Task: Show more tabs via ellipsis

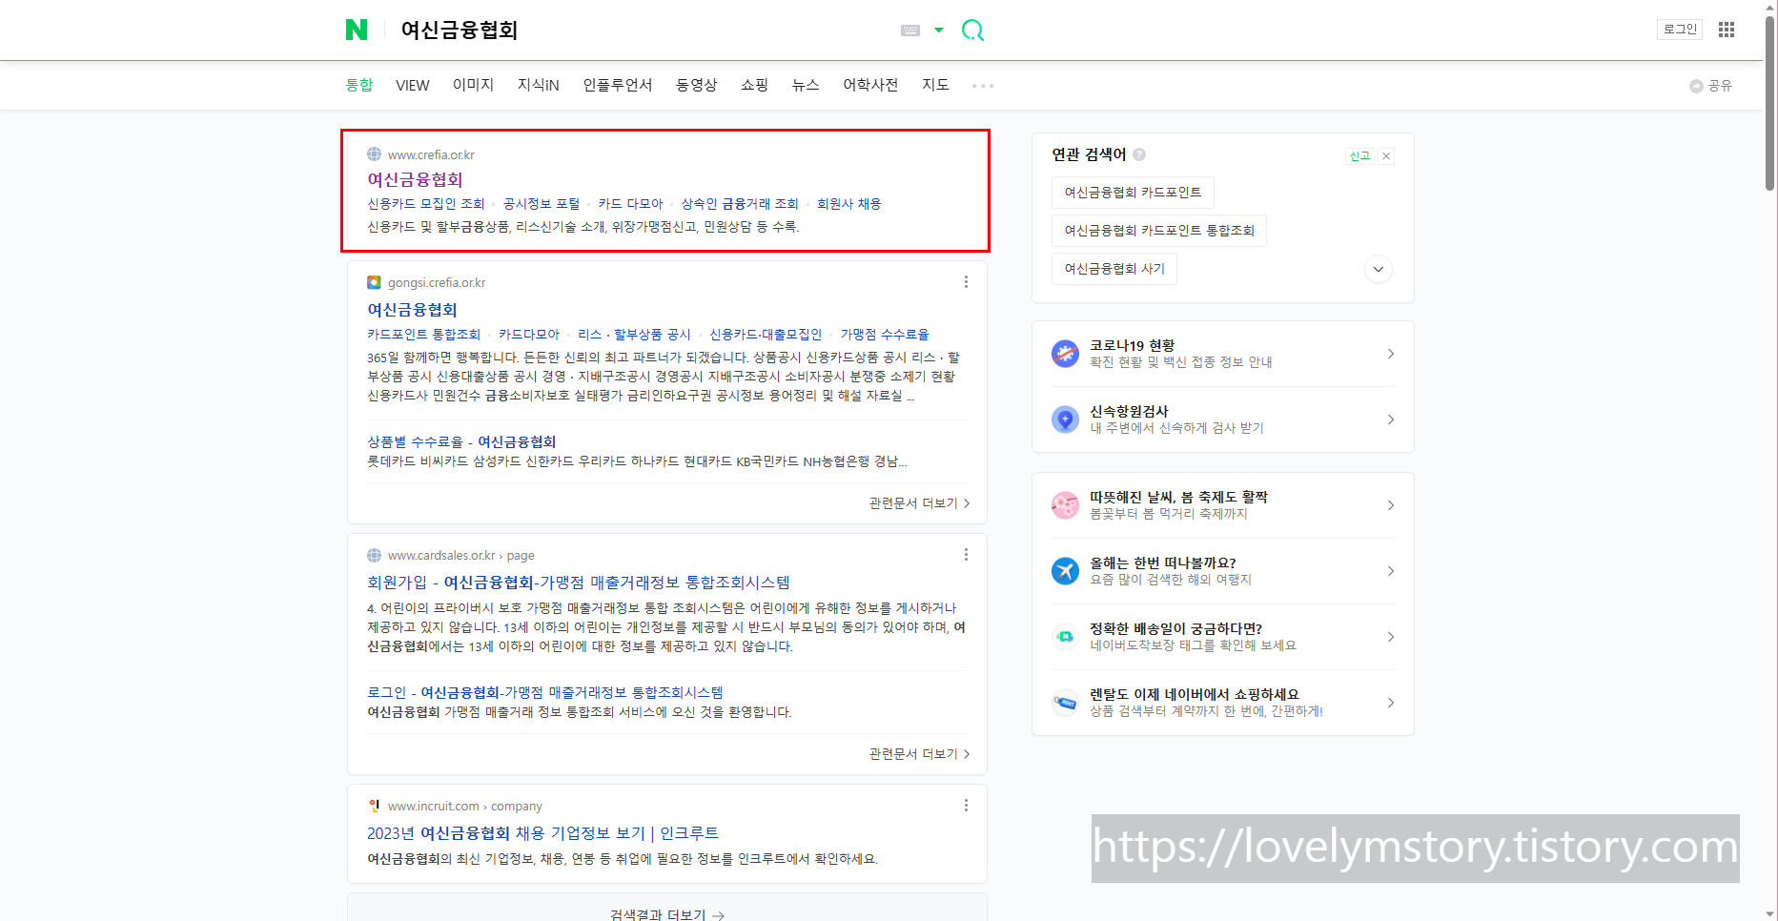Action: [983, 86]
